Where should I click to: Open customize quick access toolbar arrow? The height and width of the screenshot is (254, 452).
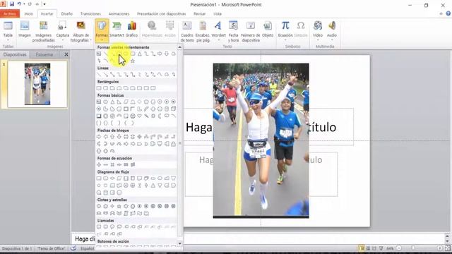click(44, 4)
